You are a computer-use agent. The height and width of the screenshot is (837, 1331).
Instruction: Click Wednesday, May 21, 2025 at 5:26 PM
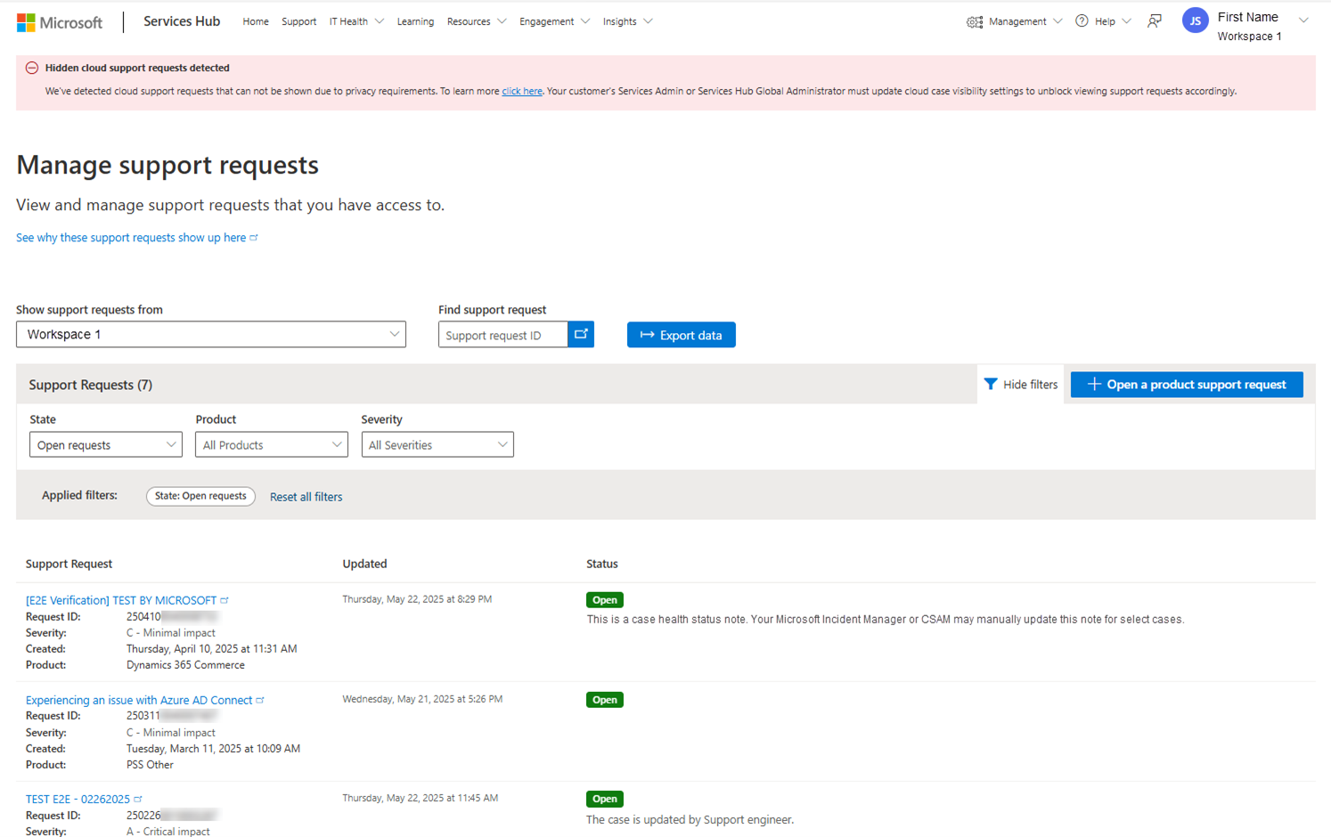422,699
